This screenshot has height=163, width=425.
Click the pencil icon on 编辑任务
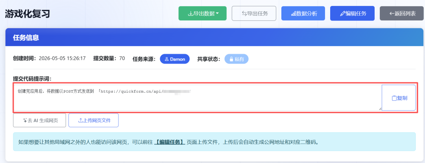[x=343, y=13]
